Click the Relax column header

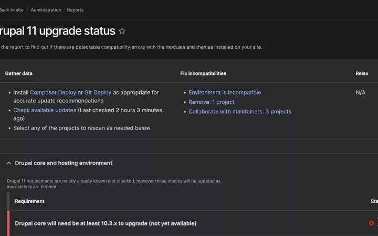[362, 73]
